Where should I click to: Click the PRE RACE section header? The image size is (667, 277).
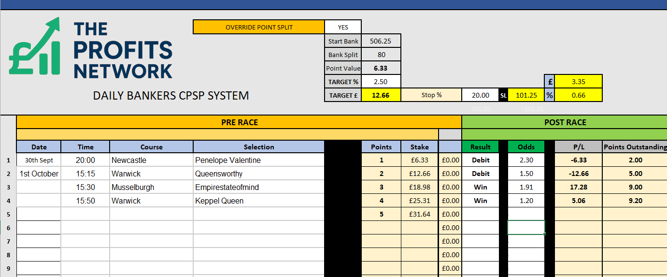pyautogui.click(x=239, y=122)
